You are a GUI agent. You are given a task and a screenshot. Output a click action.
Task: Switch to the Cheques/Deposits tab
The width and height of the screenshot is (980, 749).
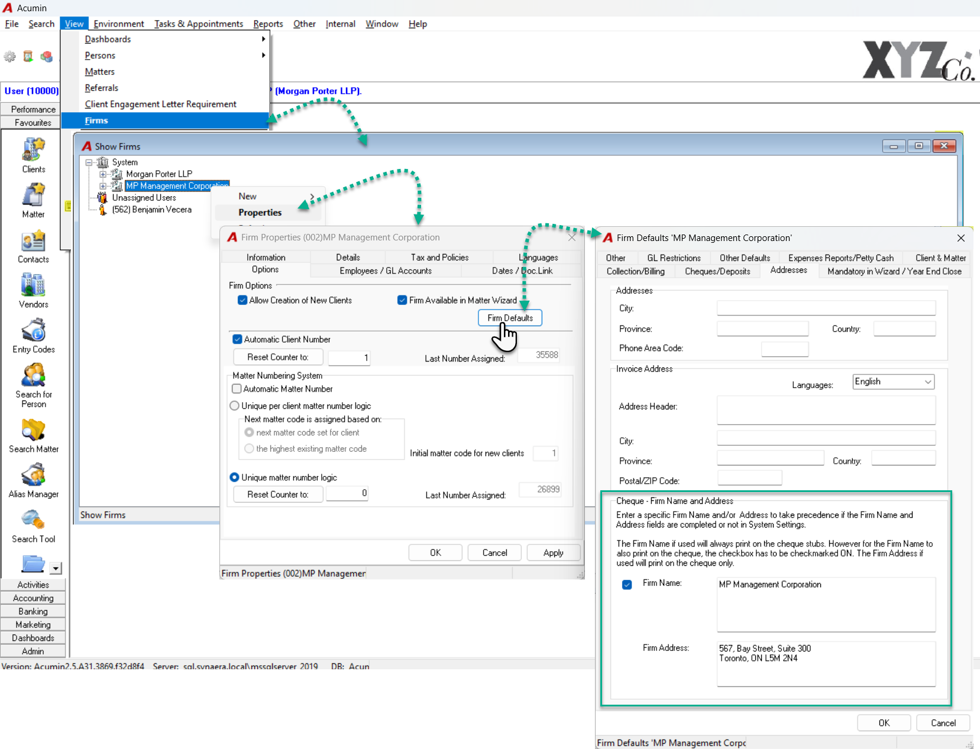pyautogui.click(x=717, y=272)
